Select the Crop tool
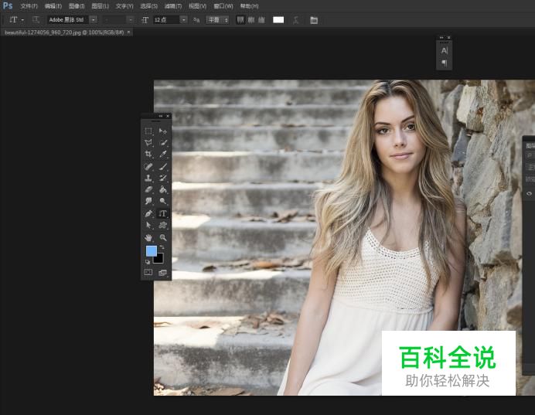The image size is (535, 415). point(148,155)
